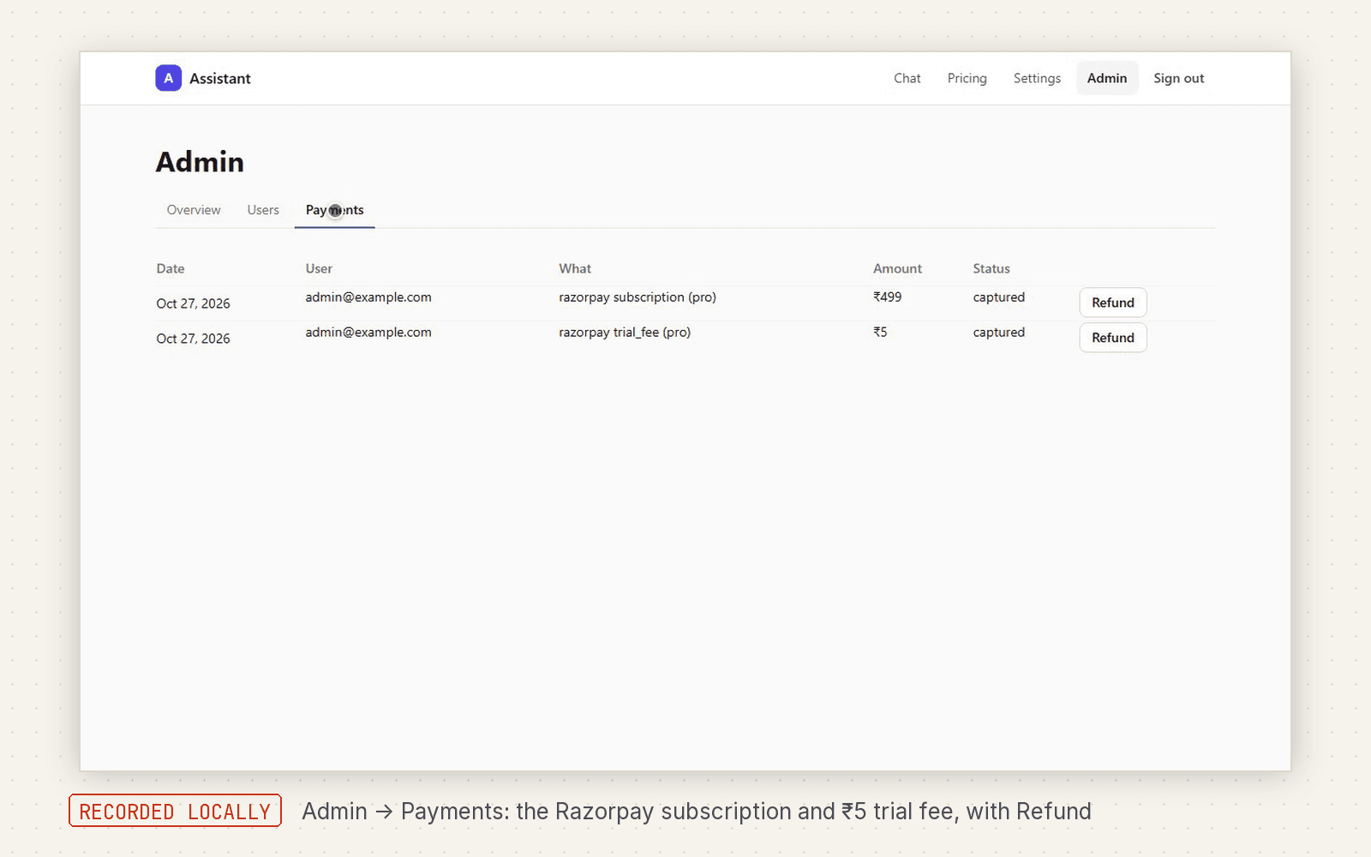Select the Payments tab
The height and width of the screenshot is (857, 1371).
pyautogui.click(x=334, y=210)
